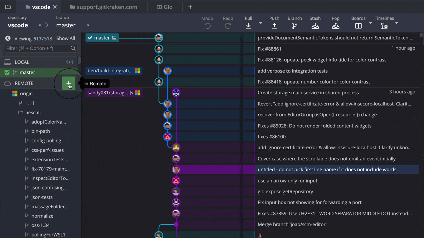Click avatar on 'add verbose to integration tests'
Screen dimensions: 424x238
pyautogui.click(x=167, y=71)
